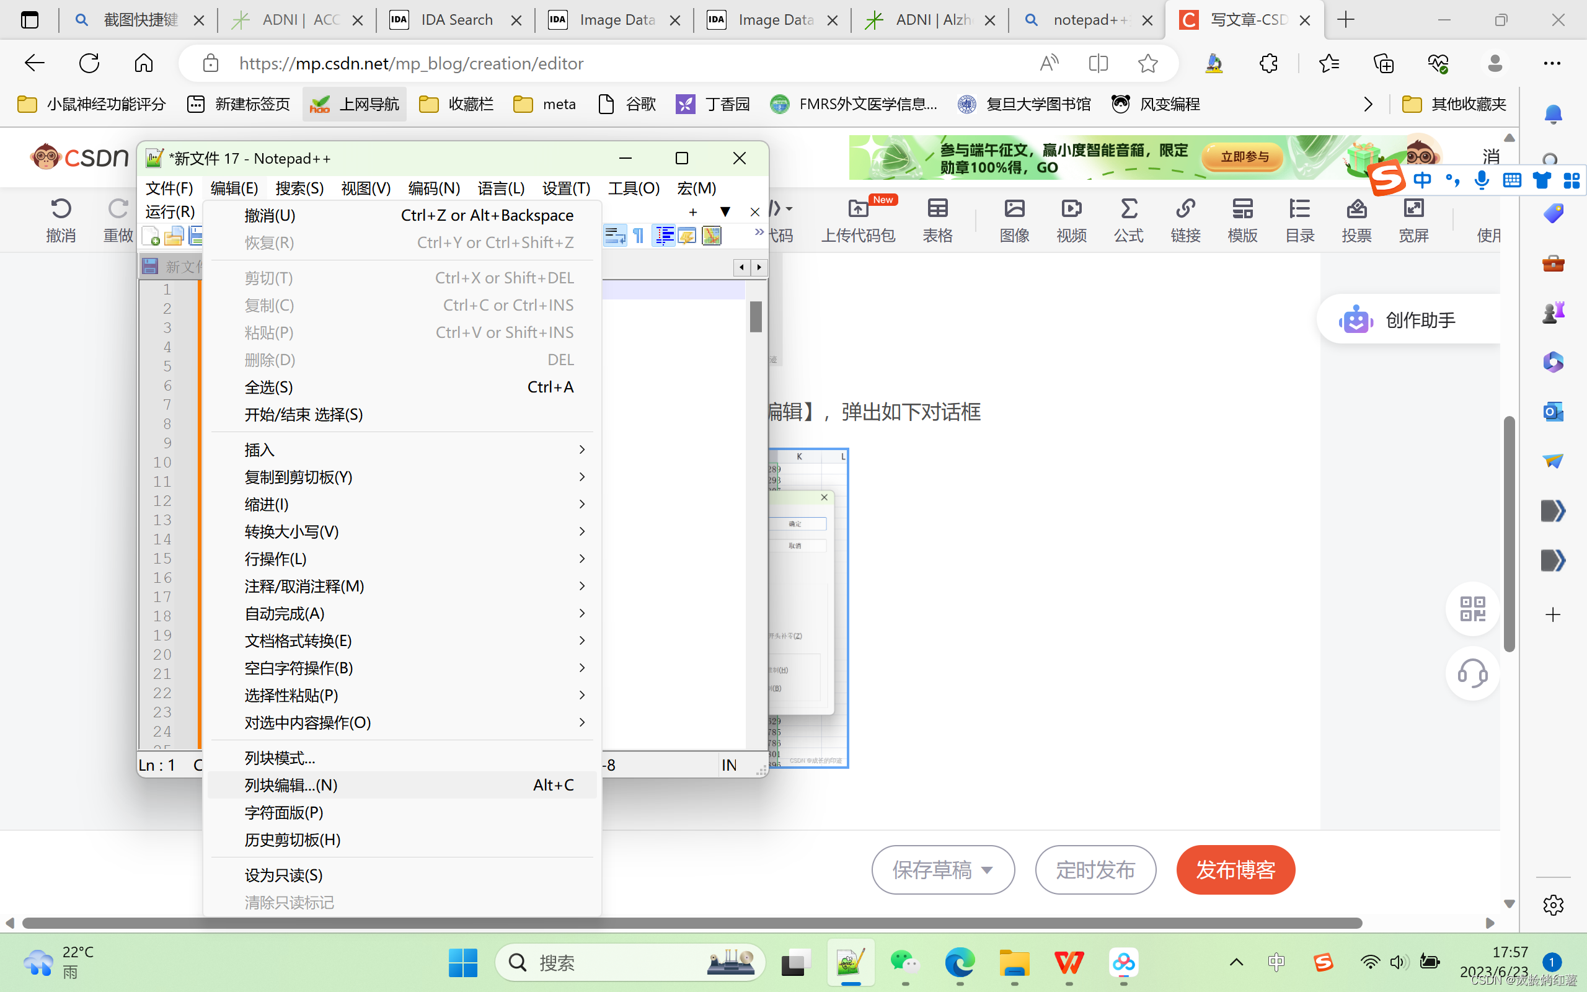
Task: Click the insert table (表格) icon
Action: (937, 210)
